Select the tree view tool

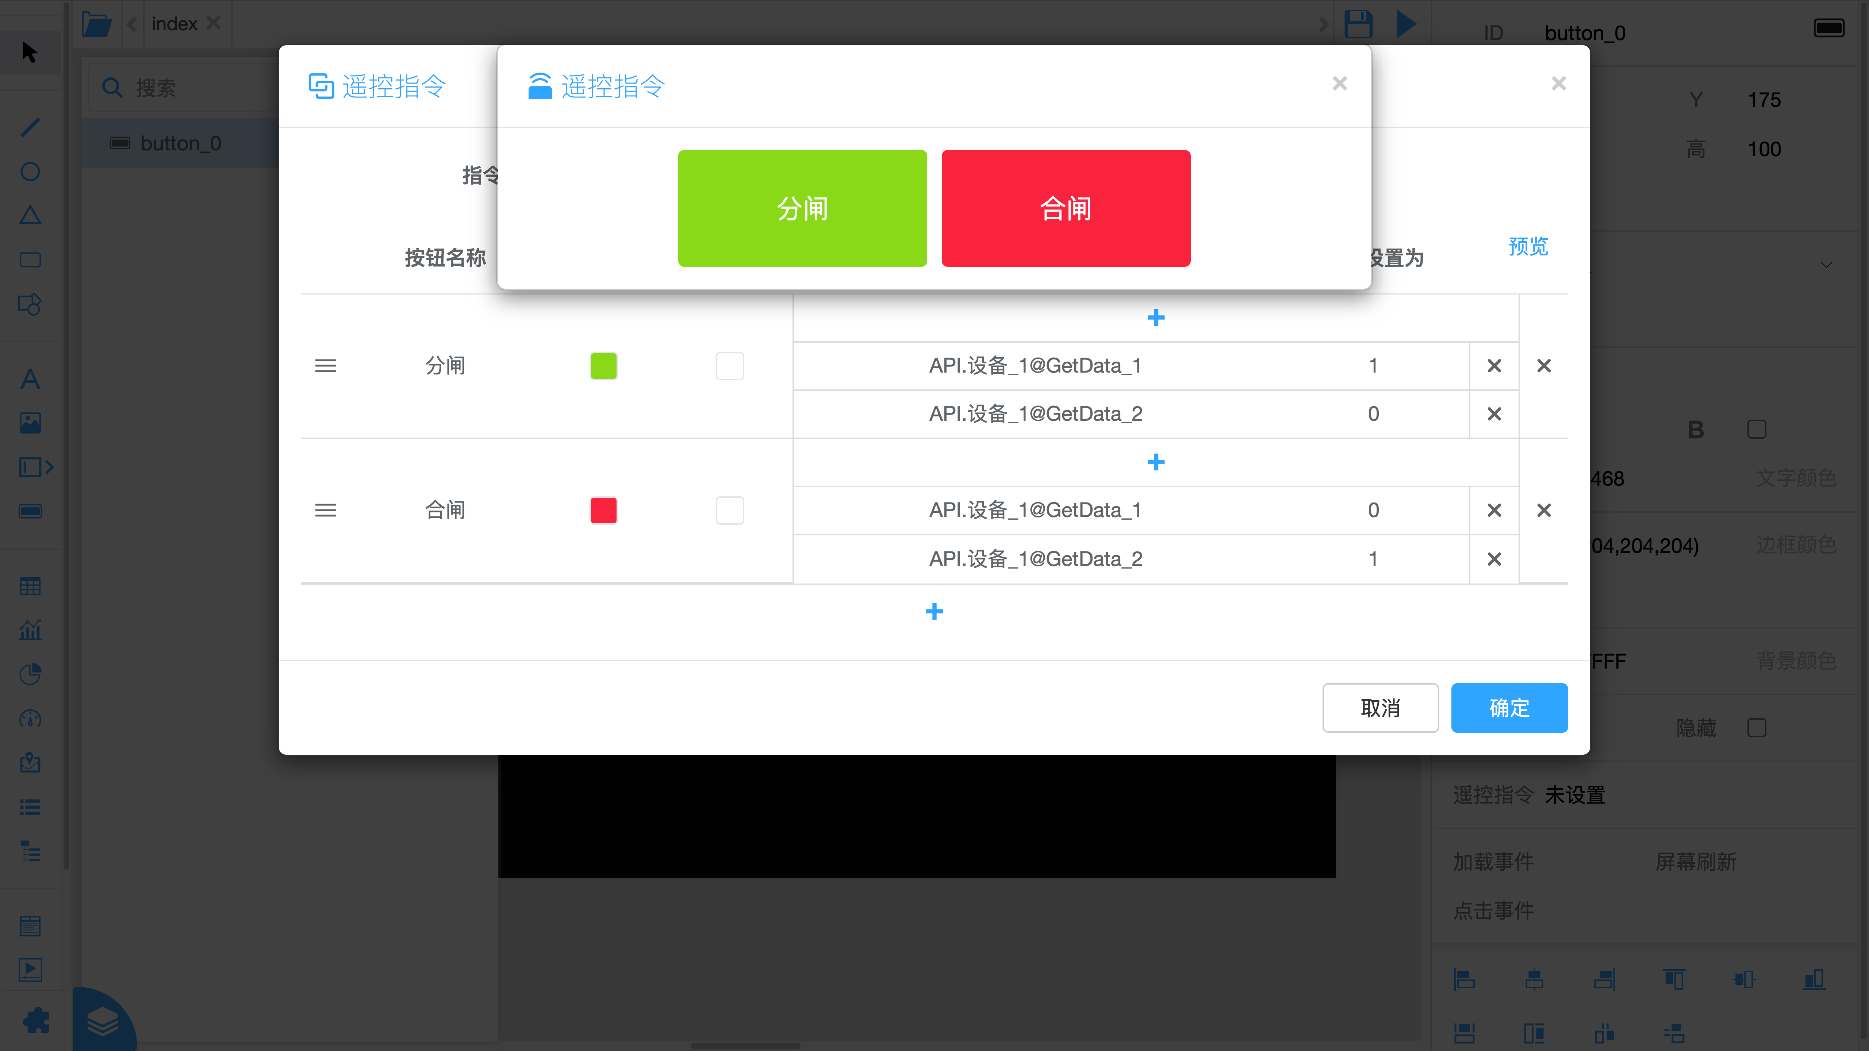(30, 851)
